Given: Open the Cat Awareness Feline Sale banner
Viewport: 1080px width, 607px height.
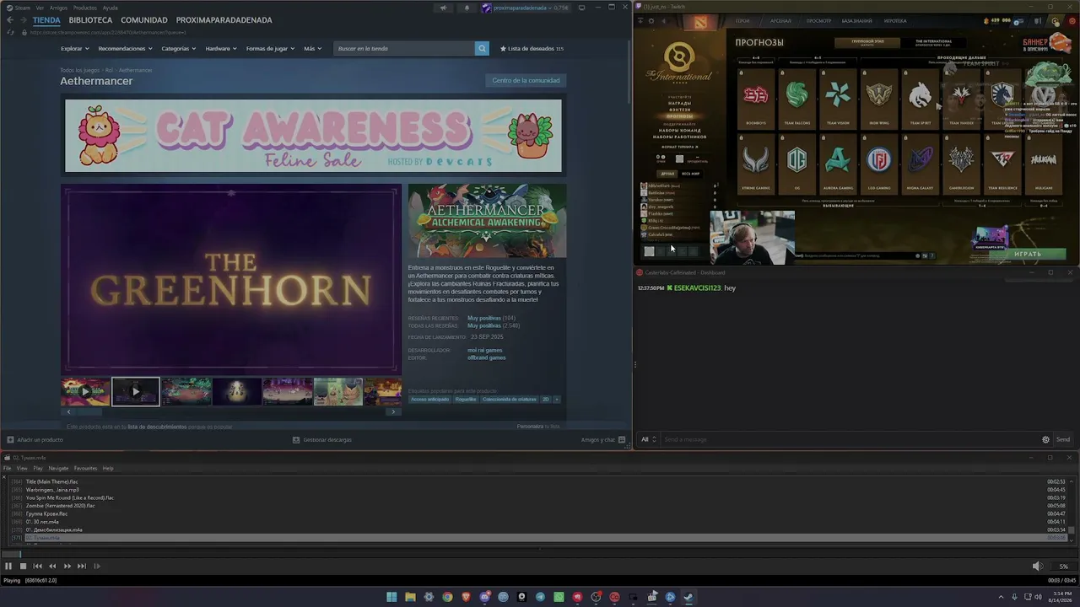Looking at the screenshot, I should point(313,136).
